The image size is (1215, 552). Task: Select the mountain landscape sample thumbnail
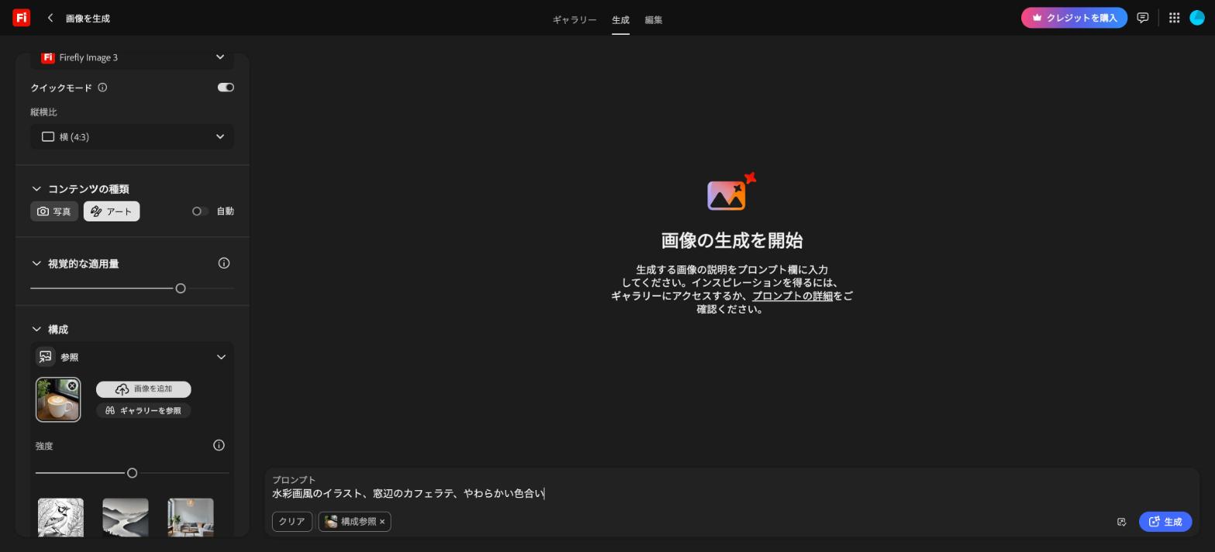point(126,517)
